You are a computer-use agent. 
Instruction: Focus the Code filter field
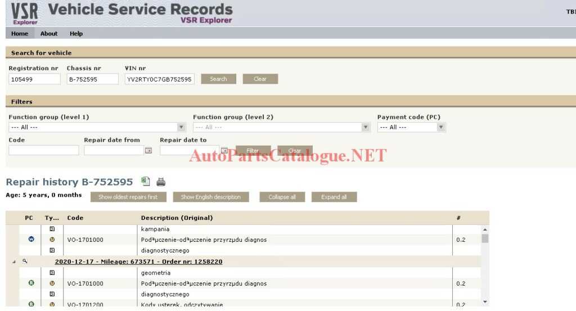[x=44, y=150]
